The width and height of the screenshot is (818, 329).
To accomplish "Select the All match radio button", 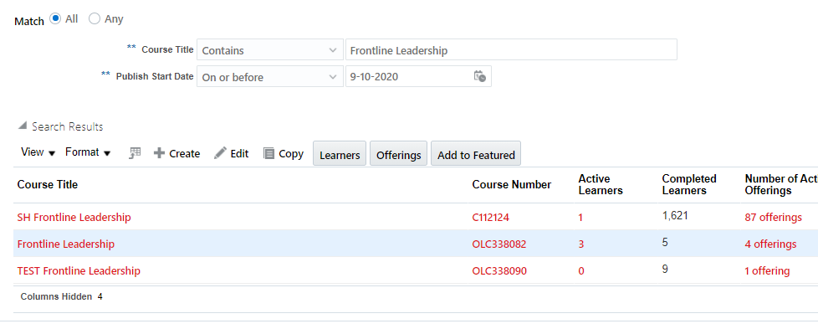I will pos(54,18).
